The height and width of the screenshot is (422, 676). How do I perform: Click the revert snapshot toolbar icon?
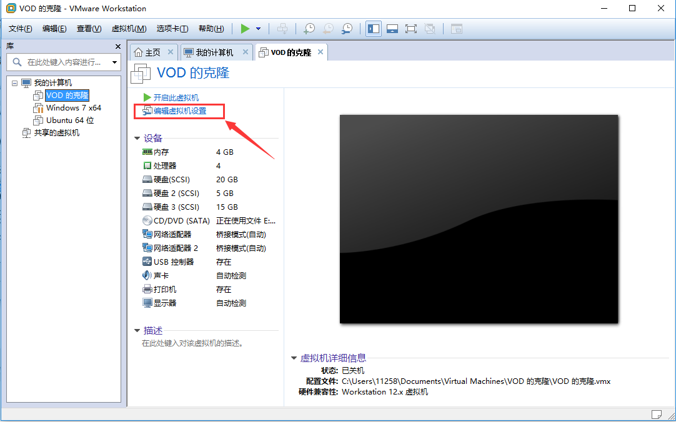coord(328,29)
